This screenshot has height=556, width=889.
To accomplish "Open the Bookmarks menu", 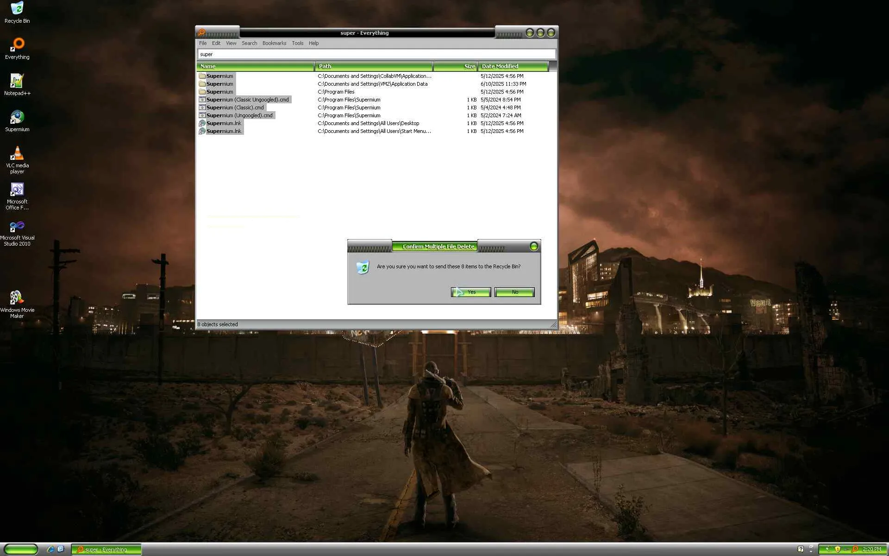I will tap(274, 43).
